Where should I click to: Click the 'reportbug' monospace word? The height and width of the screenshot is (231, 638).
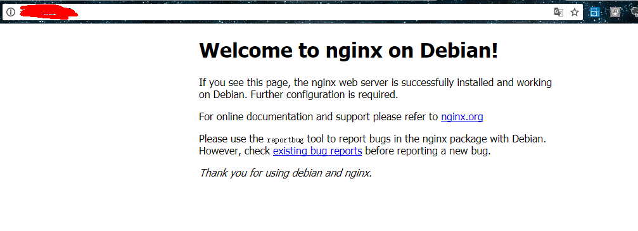pos(285,140)
